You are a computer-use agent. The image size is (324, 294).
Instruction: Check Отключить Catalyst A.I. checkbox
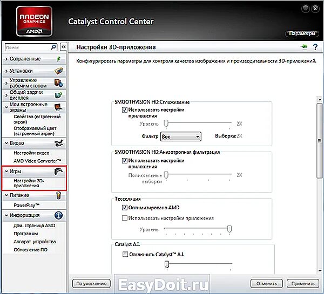coord(125,254)
